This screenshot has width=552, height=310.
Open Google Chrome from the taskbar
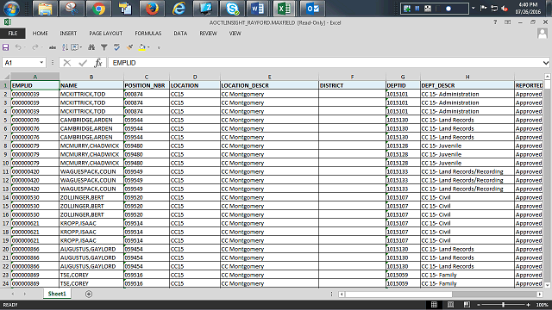click(x=98, y=9)
